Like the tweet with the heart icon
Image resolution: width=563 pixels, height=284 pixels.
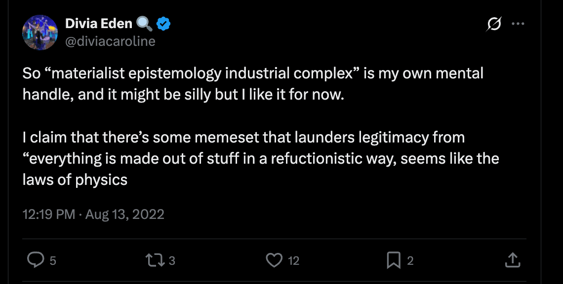[274, 260]
